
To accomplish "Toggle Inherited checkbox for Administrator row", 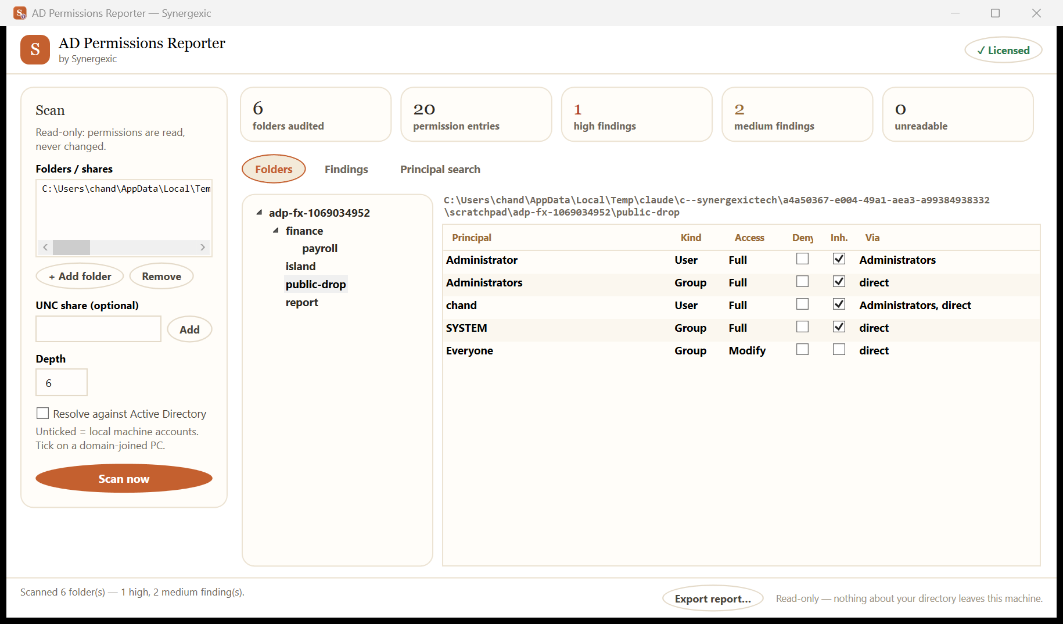I will coord(839,259).
